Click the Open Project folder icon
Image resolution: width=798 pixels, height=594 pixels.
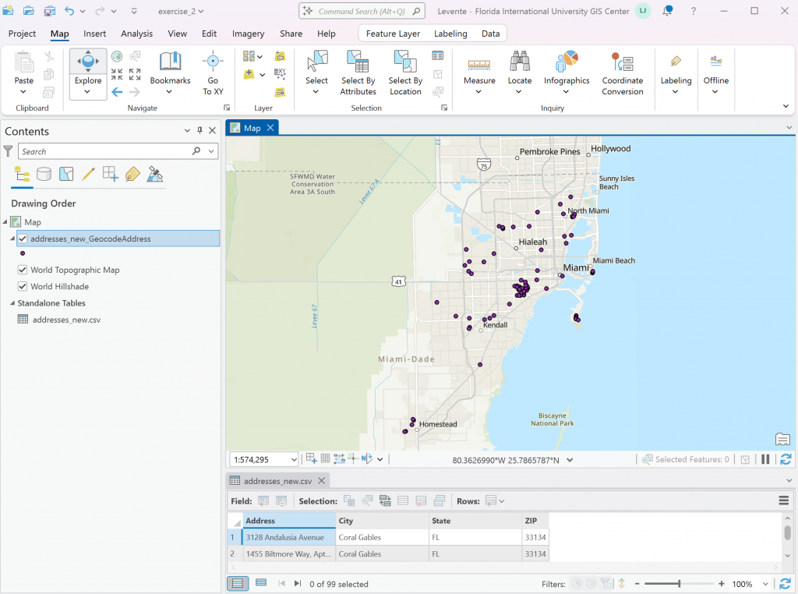click(29, 11)
